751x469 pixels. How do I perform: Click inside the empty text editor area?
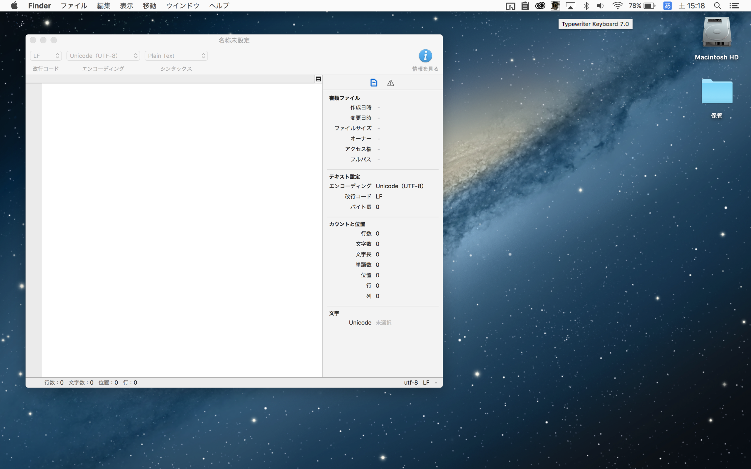point(182,230)
